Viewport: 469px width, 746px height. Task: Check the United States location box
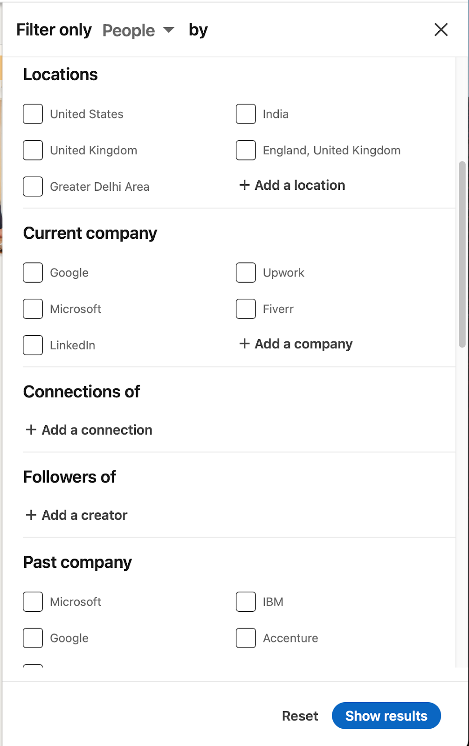(x=33, y=114)
